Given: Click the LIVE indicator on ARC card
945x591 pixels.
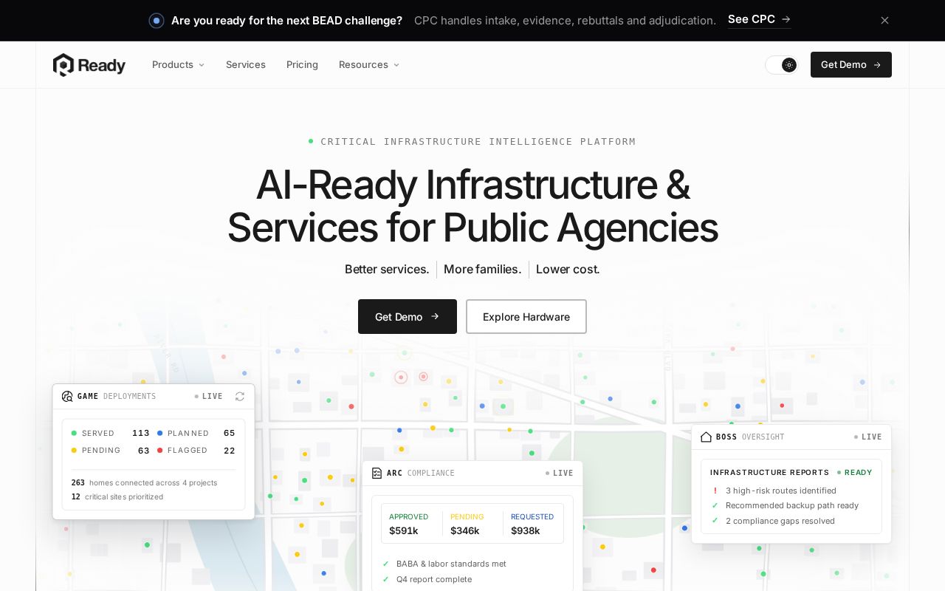Looking at the screenshot, I should (x=560, y=474).
